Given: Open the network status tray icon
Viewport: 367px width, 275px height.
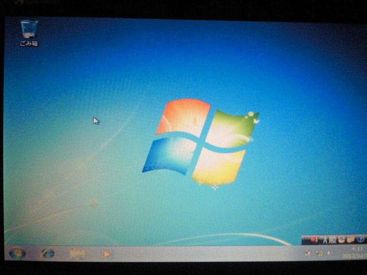Looking at the screenshot, I should tap(319, 253).
